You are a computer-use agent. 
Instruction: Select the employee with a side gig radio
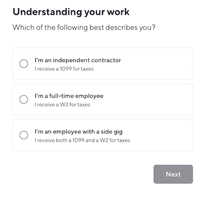[24, 135]
